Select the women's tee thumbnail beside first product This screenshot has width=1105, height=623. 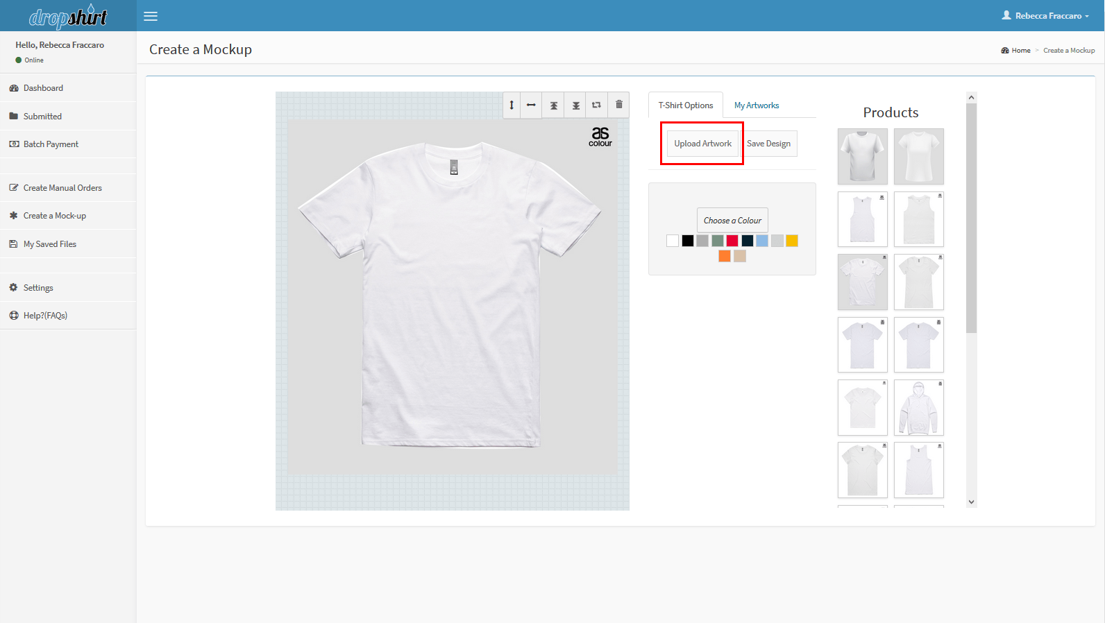(919, 156)
